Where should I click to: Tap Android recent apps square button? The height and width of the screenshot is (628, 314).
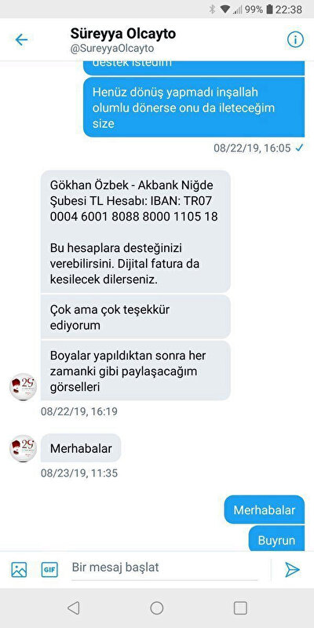click(x=240, y=608)
